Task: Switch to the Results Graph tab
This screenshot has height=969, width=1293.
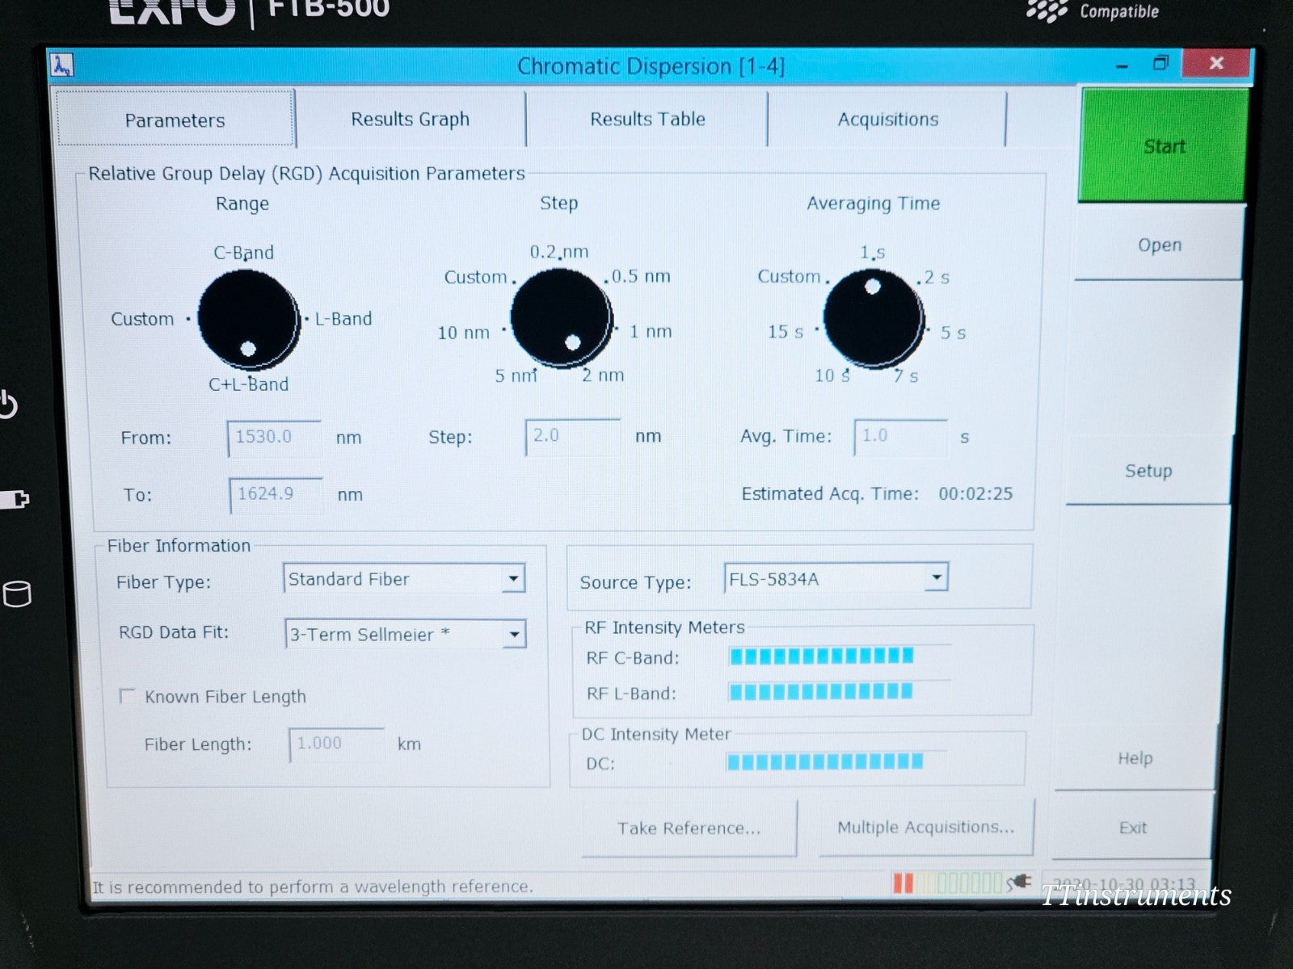Action: point(411,119)
